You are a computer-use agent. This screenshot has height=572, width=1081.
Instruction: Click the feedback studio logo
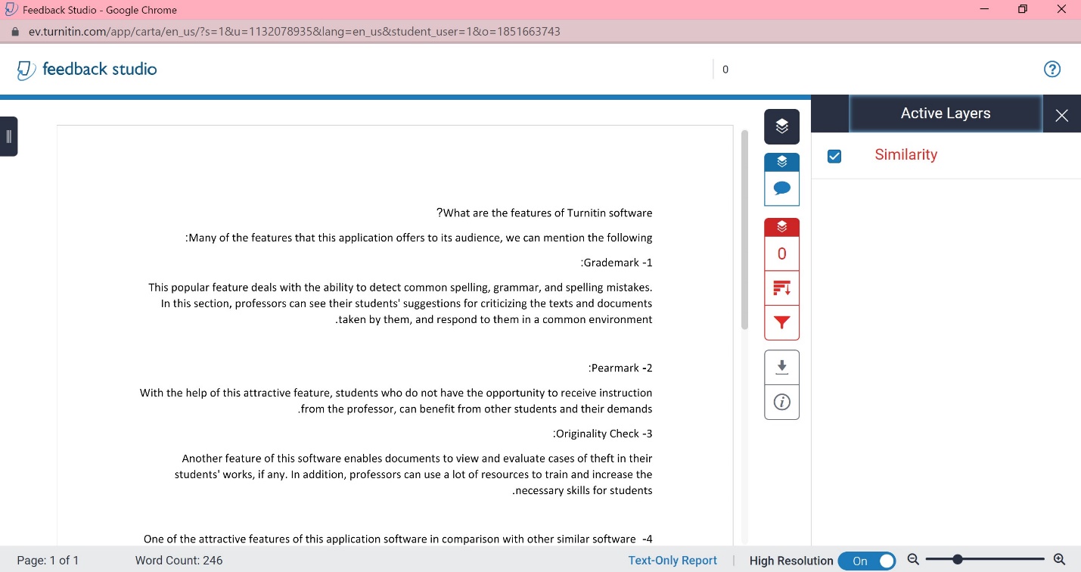coord(87,70)
